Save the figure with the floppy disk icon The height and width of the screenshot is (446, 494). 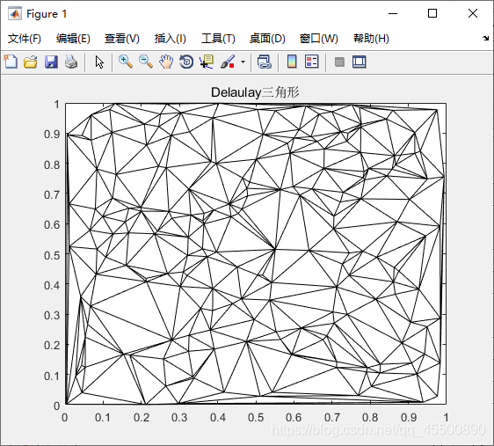pyautogui.click(x=51, y=62)
